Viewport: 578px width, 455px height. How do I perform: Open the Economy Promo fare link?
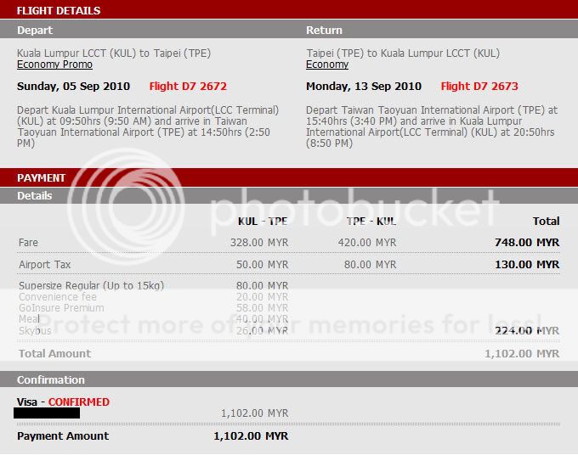click(x=54, y=65)
